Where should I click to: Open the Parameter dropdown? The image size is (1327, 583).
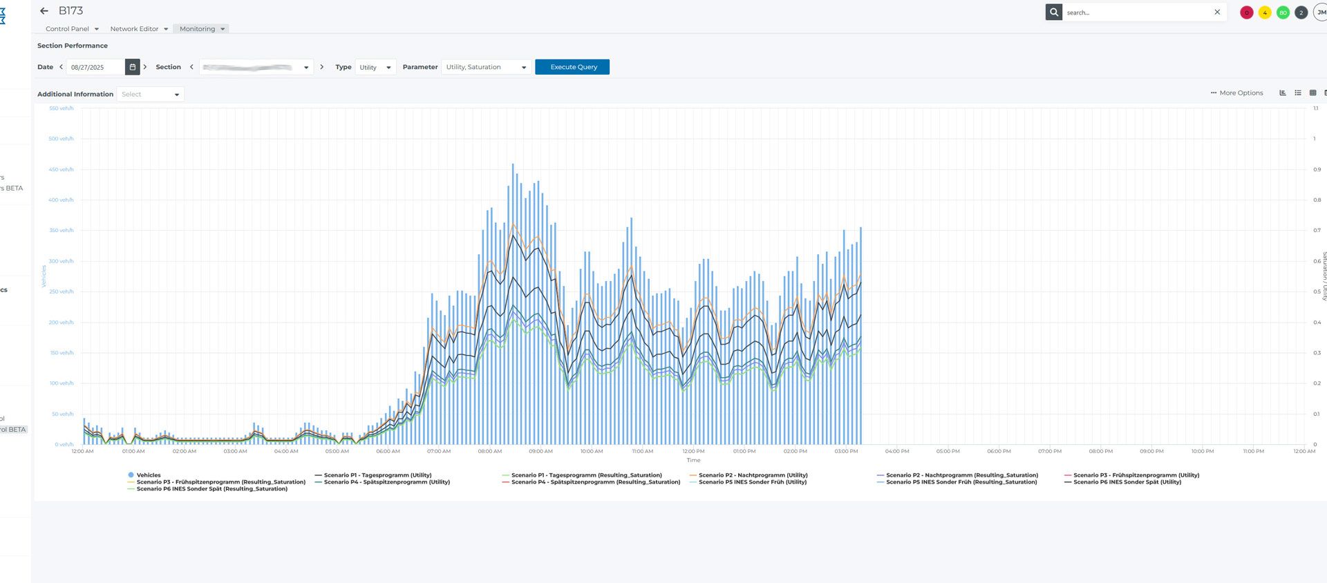coord(486,68)
